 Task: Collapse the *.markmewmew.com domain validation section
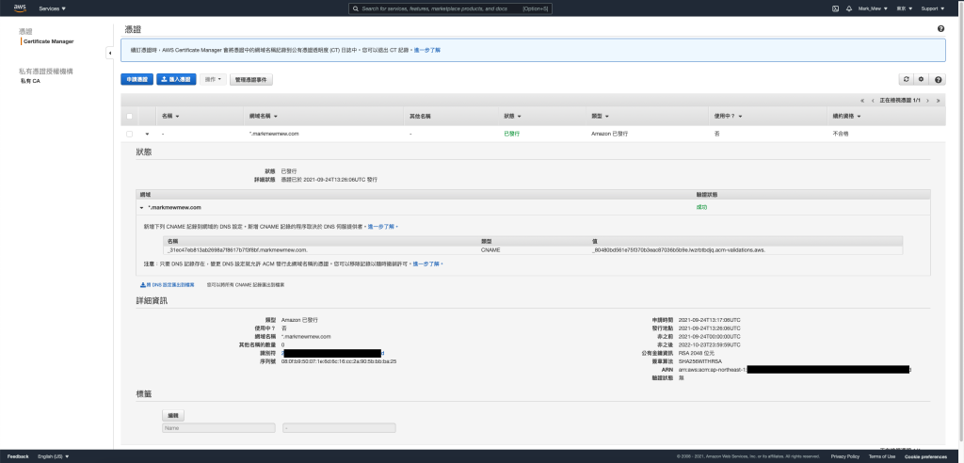tap(141, 207)
